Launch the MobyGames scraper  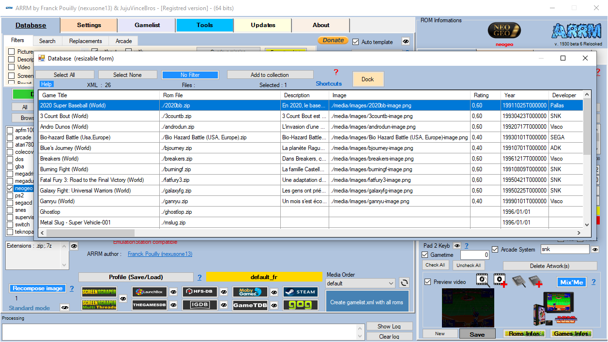click(250, 292)
